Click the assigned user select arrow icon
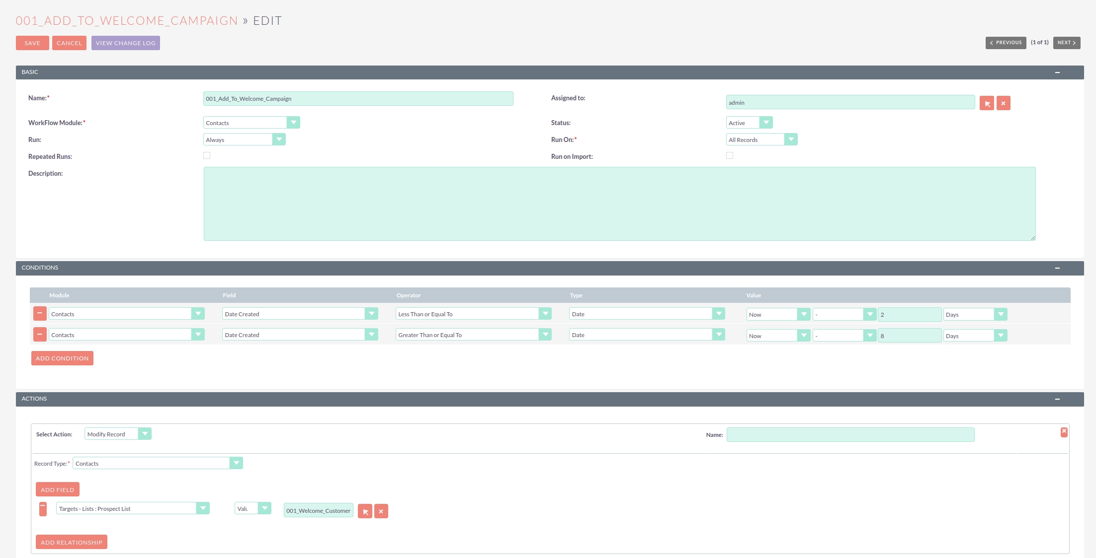The height and width of the screenshot is (558, 1096). coord(987,103)
